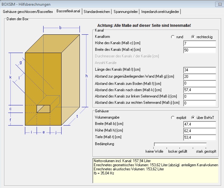Go to the Spannungsteiler tab
This screenshot has width=224, height=188.
click(126, 12)
